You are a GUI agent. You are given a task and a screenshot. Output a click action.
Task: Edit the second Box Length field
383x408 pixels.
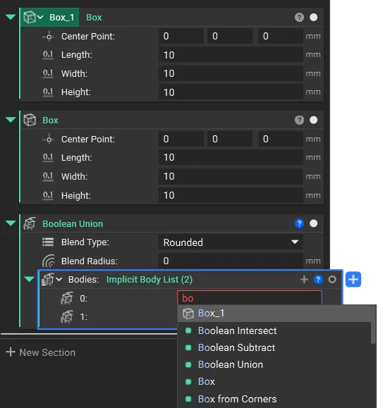[x=231, y=157]
